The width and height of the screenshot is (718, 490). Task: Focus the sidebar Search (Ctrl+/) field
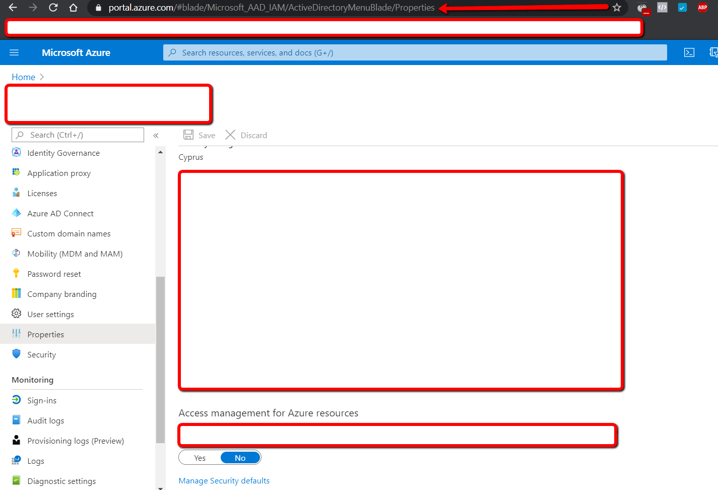click(78, 135)
